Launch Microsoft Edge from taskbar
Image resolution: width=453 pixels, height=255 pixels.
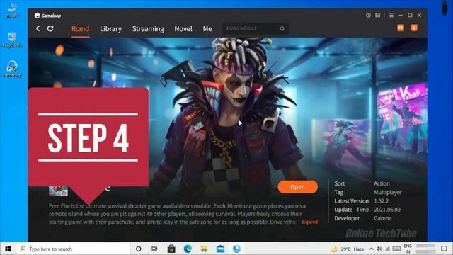188,249
